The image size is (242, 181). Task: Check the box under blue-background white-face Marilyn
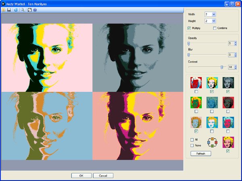(x=212, y=131)
